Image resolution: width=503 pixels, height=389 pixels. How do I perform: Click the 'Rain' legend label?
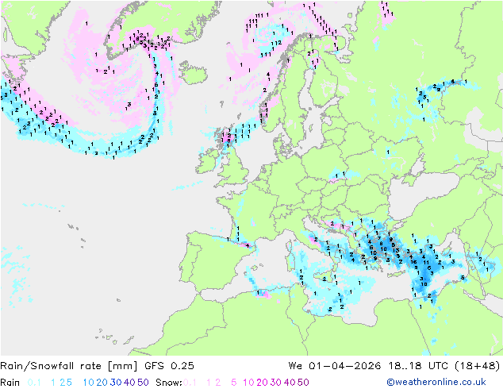(x=10, y=383)
